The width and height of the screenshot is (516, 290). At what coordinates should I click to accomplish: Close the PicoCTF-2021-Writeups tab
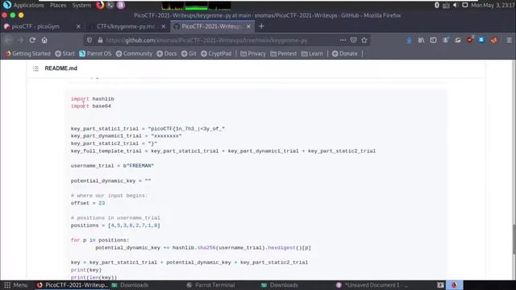tap(248, 27)
